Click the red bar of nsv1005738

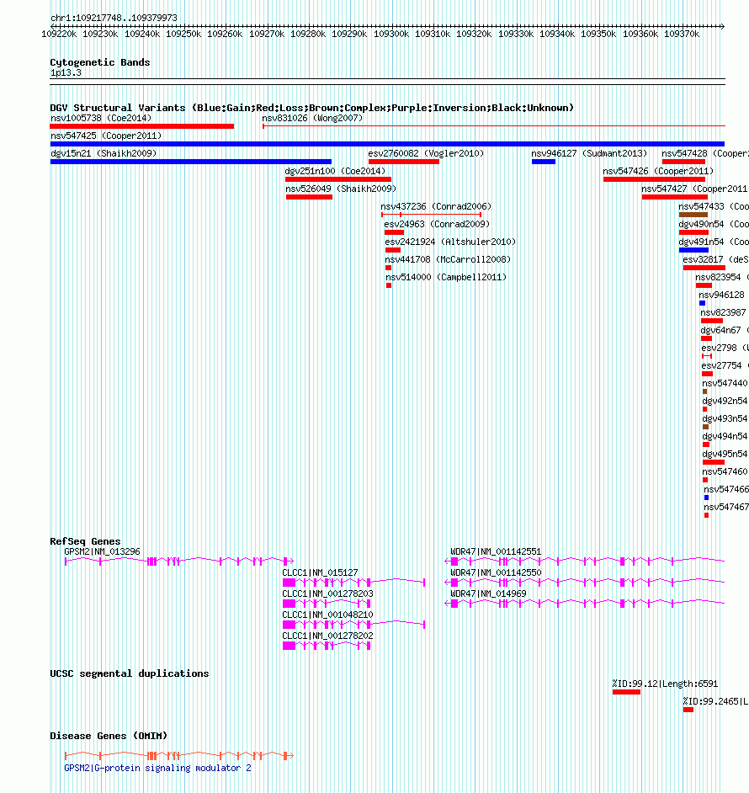[x=142, y=126]
